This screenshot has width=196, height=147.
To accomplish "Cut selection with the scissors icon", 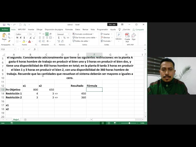I will click(x=9, y=34).
